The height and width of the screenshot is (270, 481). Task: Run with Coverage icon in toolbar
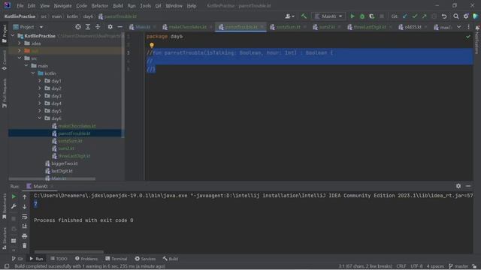tap(371, 16)
